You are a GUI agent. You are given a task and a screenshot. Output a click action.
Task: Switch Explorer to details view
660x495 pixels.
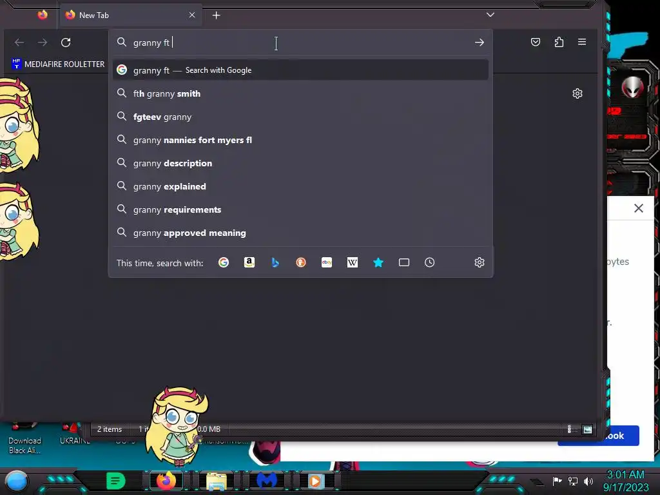coord(569,429)
